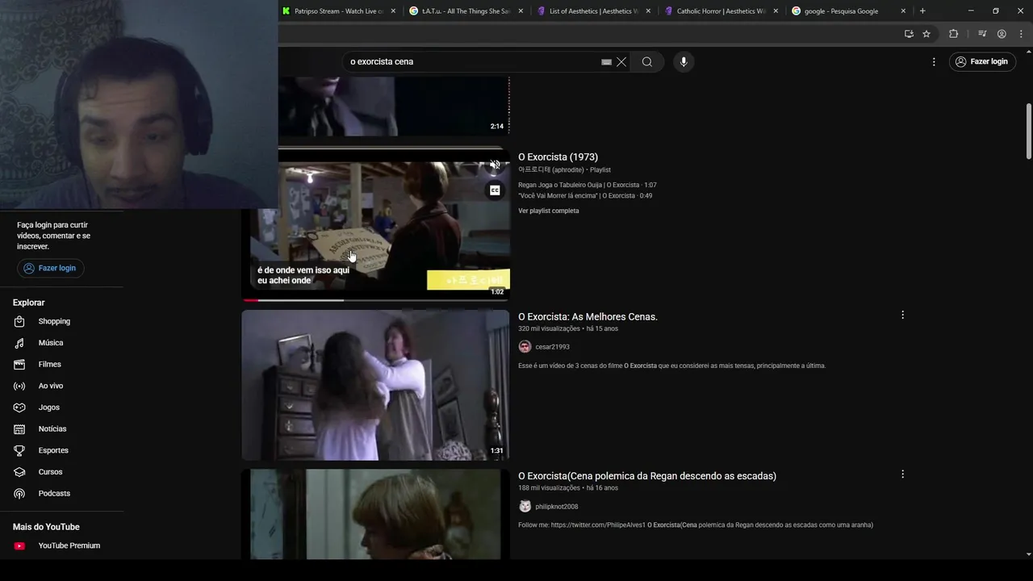Open "O Exorcista: As Melhores Cenas." video title

tap(588, 316)
